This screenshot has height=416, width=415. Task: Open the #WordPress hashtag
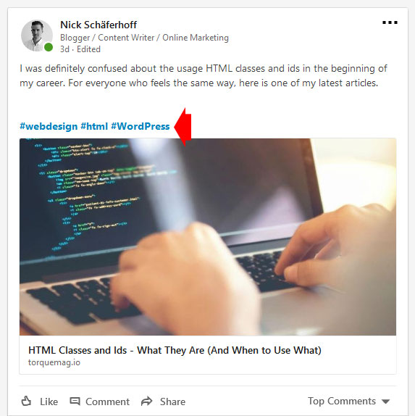coord(141,126)
